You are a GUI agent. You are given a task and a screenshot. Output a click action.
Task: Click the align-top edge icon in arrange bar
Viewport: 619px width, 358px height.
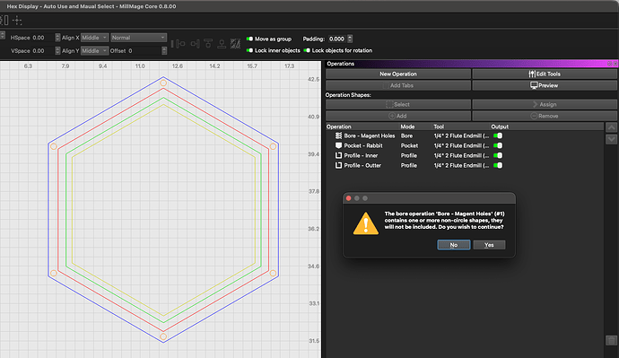point(208,44)
